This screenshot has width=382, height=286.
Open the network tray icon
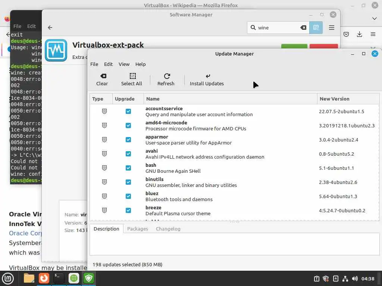coord(345,279)
